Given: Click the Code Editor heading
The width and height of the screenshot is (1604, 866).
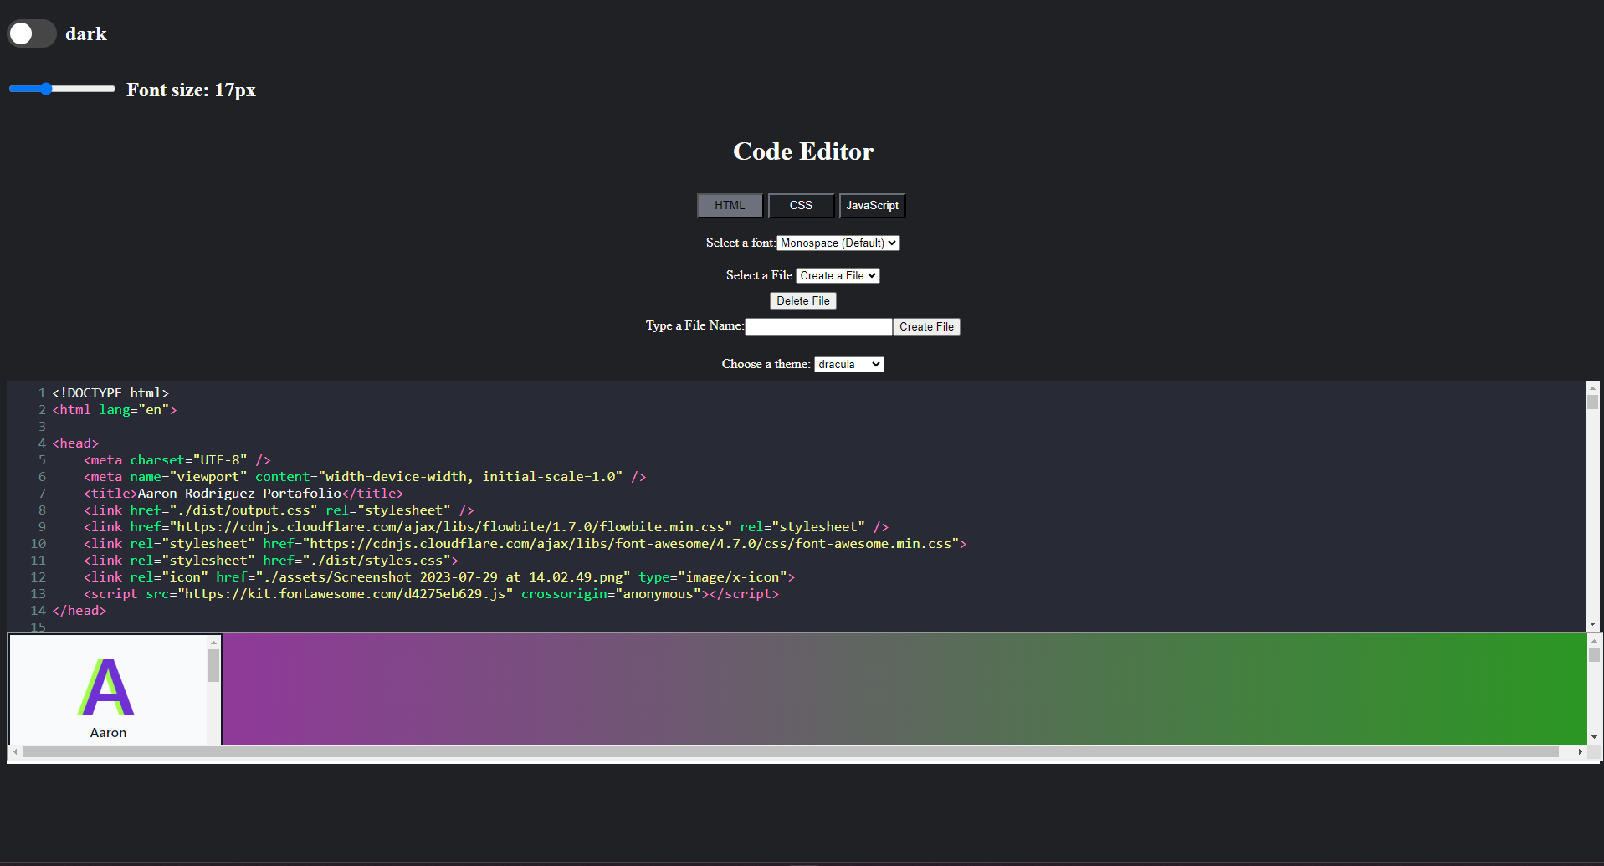Looking at the screenshot, I should tap(803, 151).
